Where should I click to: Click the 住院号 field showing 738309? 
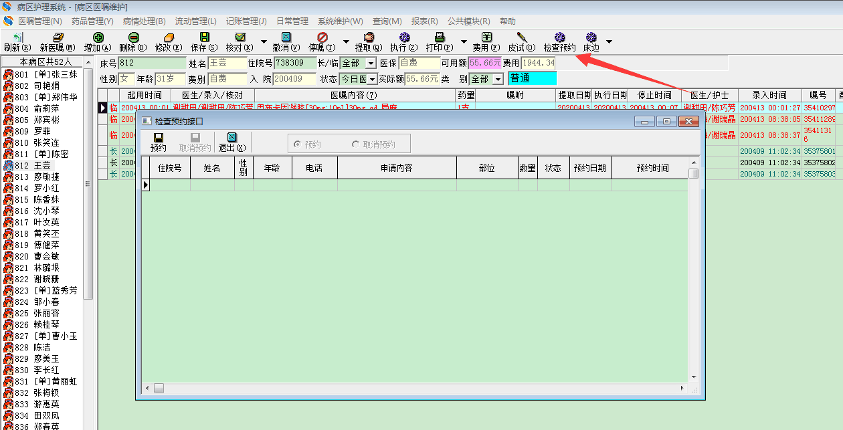pyautogui.click(x=294, y=63)
